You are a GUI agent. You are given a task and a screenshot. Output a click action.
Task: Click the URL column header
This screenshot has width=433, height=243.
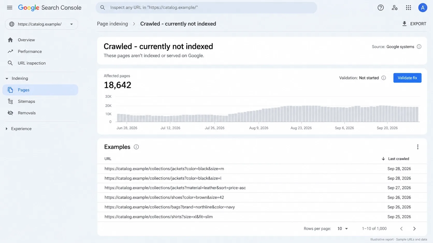pos(108,159)
